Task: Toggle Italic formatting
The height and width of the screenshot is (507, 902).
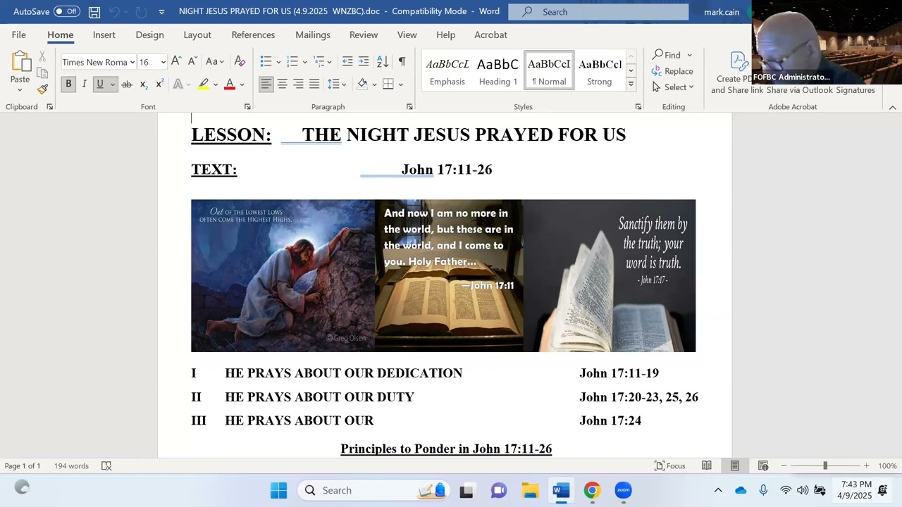Action: pyautogui.click(x=84, y=84)
